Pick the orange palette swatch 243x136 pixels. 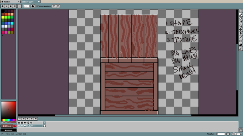6,14
